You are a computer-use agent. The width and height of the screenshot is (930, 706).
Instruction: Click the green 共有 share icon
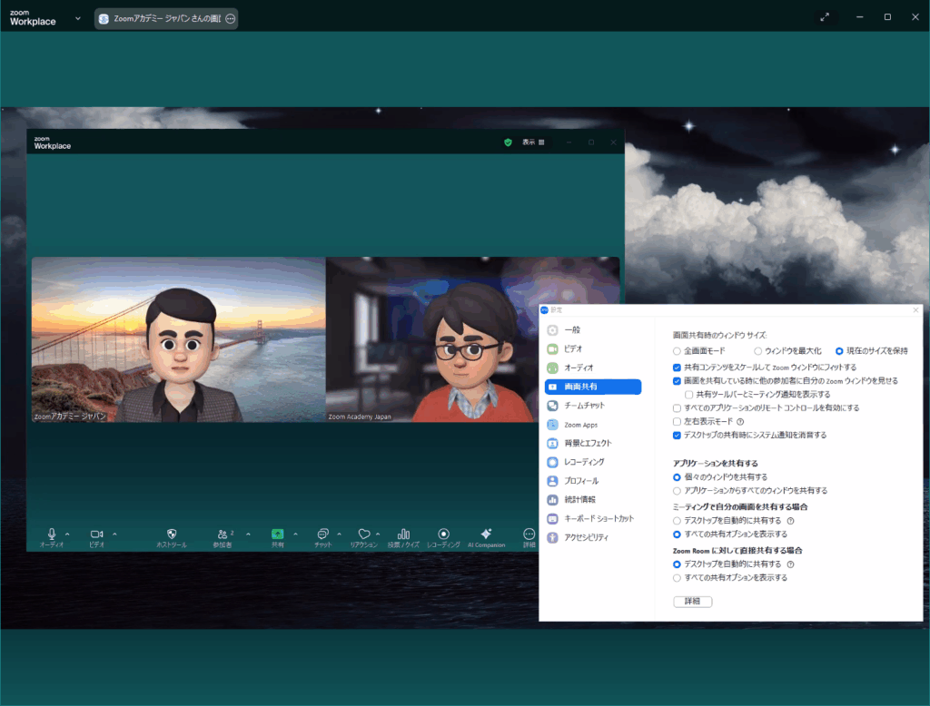click(277, 534)
